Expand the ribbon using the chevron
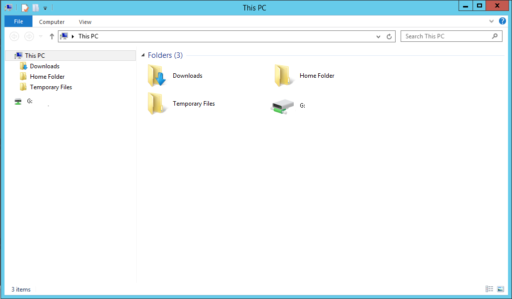This screenshot has height=299, width=512. [492, 21]
